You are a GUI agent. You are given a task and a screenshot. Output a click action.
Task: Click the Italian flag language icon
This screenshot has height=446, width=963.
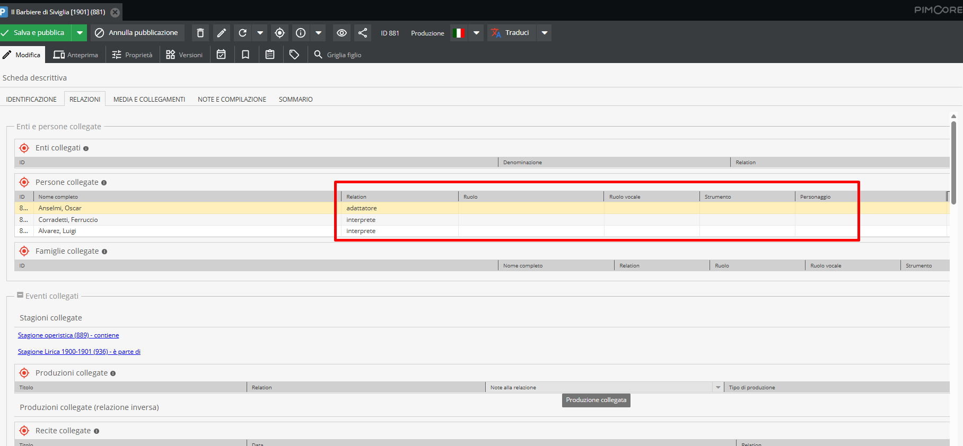pyautogui.click(x=459, y=33)
